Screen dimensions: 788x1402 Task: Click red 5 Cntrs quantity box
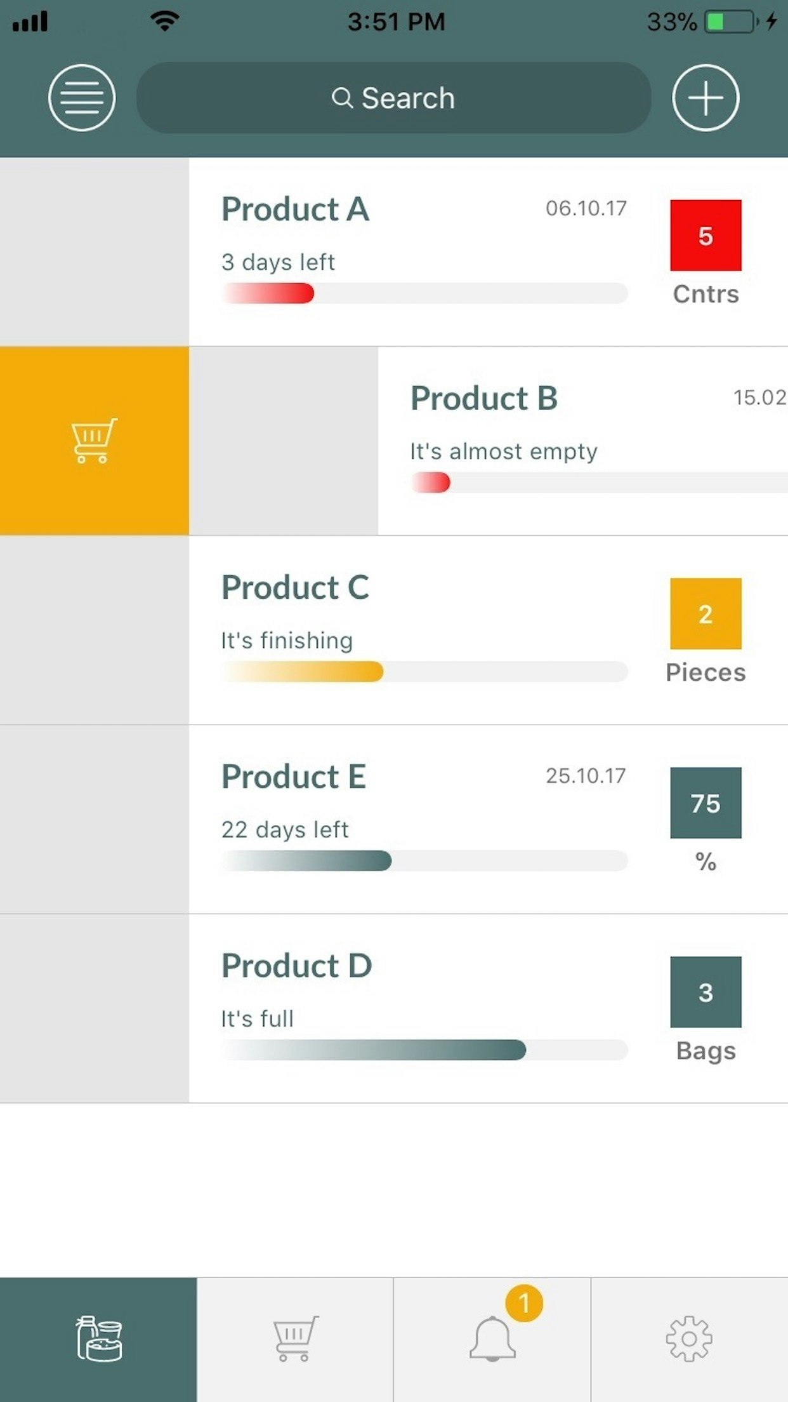coord(706,236)
